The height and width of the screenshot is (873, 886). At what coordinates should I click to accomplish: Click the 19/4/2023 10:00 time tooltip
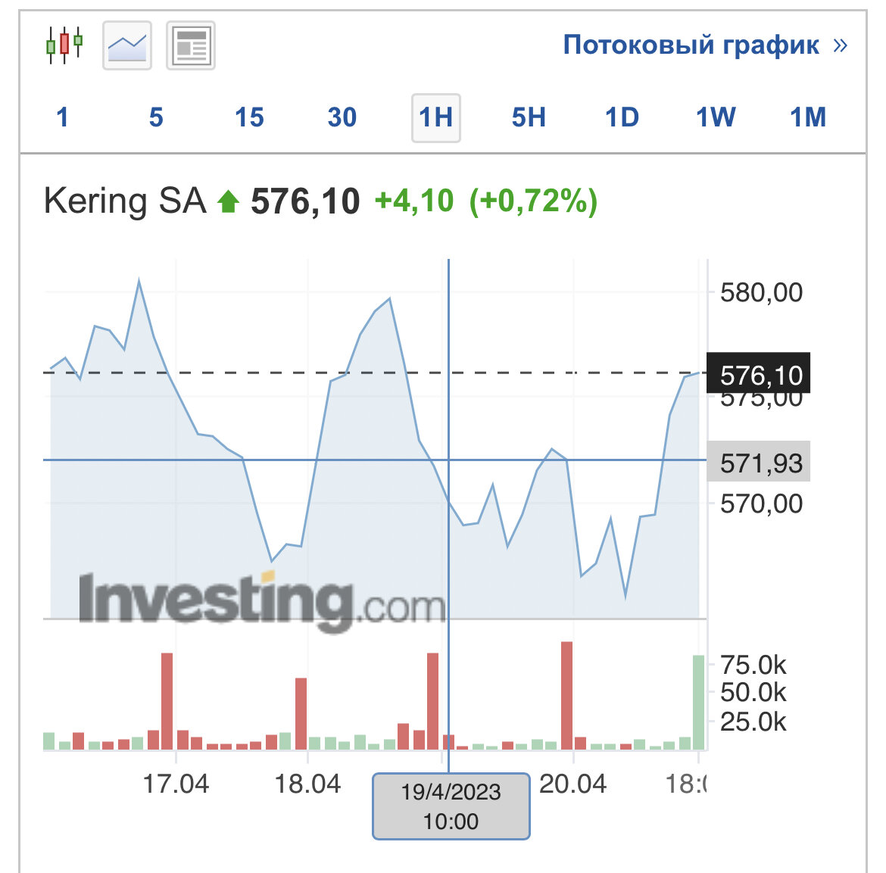(x=451, y=806)
